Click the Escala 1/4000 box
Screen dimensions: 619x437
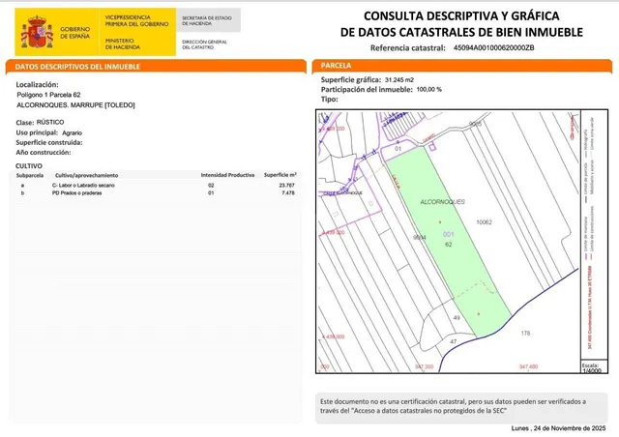point(594,367)
